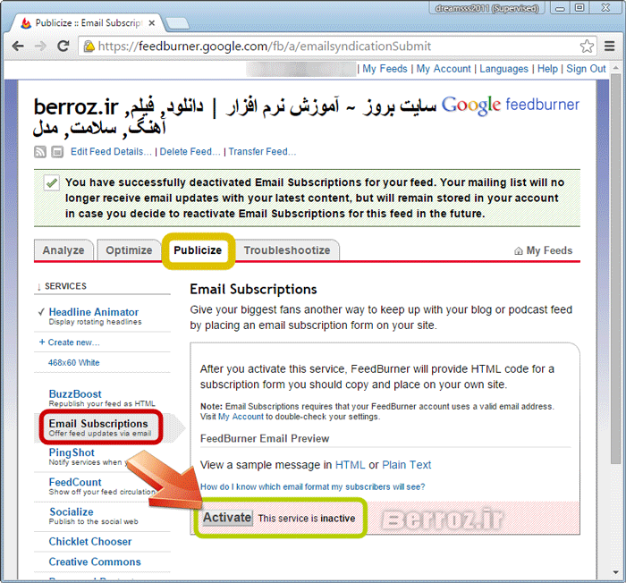This screenshot has height=583, width=626.
Task: Open My Account in top navigation
Action: 444,69
